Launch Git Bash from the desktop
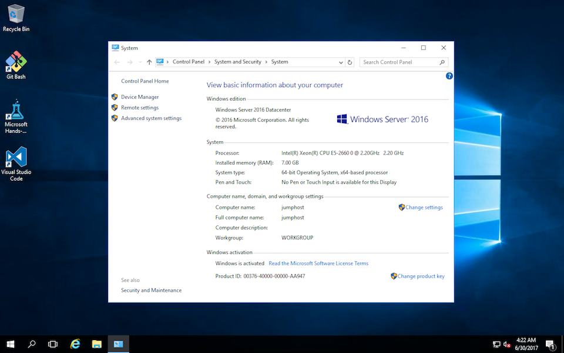The height and width of the screenshot is (353, 564). [x=15, y=62]
